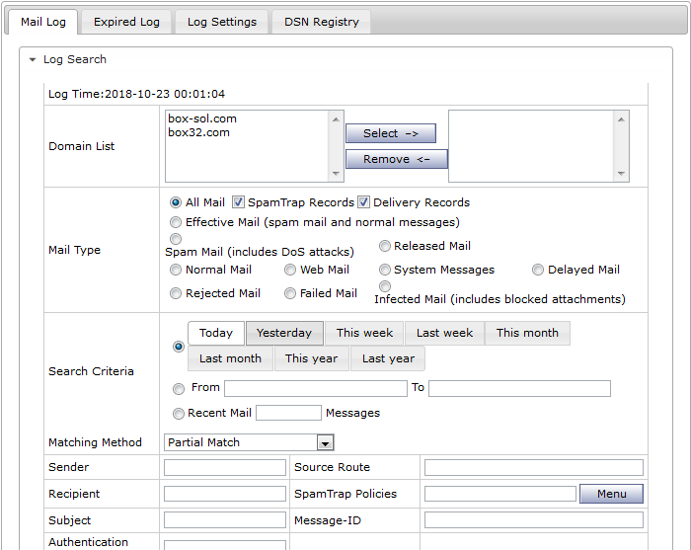
Task: Toggle the Delivery Records checkbox
Action: [x=363, y=202]
